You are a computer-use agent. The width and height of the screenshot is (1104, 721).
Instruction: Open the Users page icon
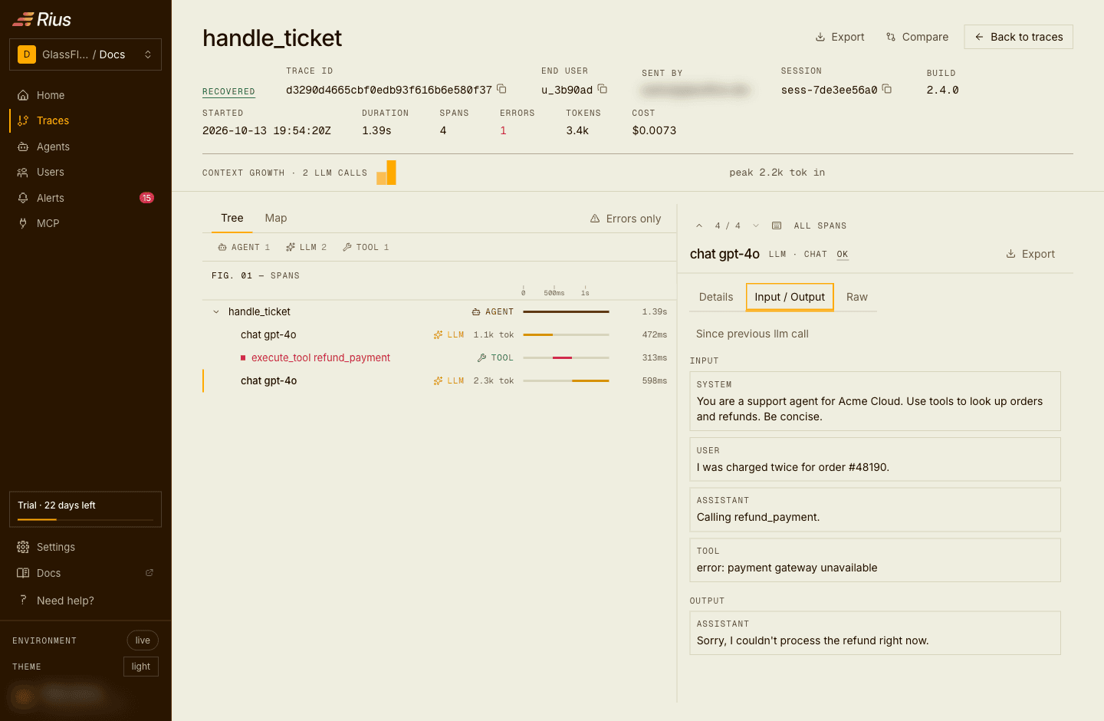coord(23,173)
